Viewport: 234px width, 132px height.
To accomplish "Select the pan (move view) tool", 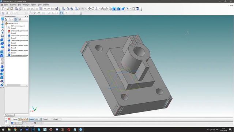I will pyautogui.click(x=89, y=9).
